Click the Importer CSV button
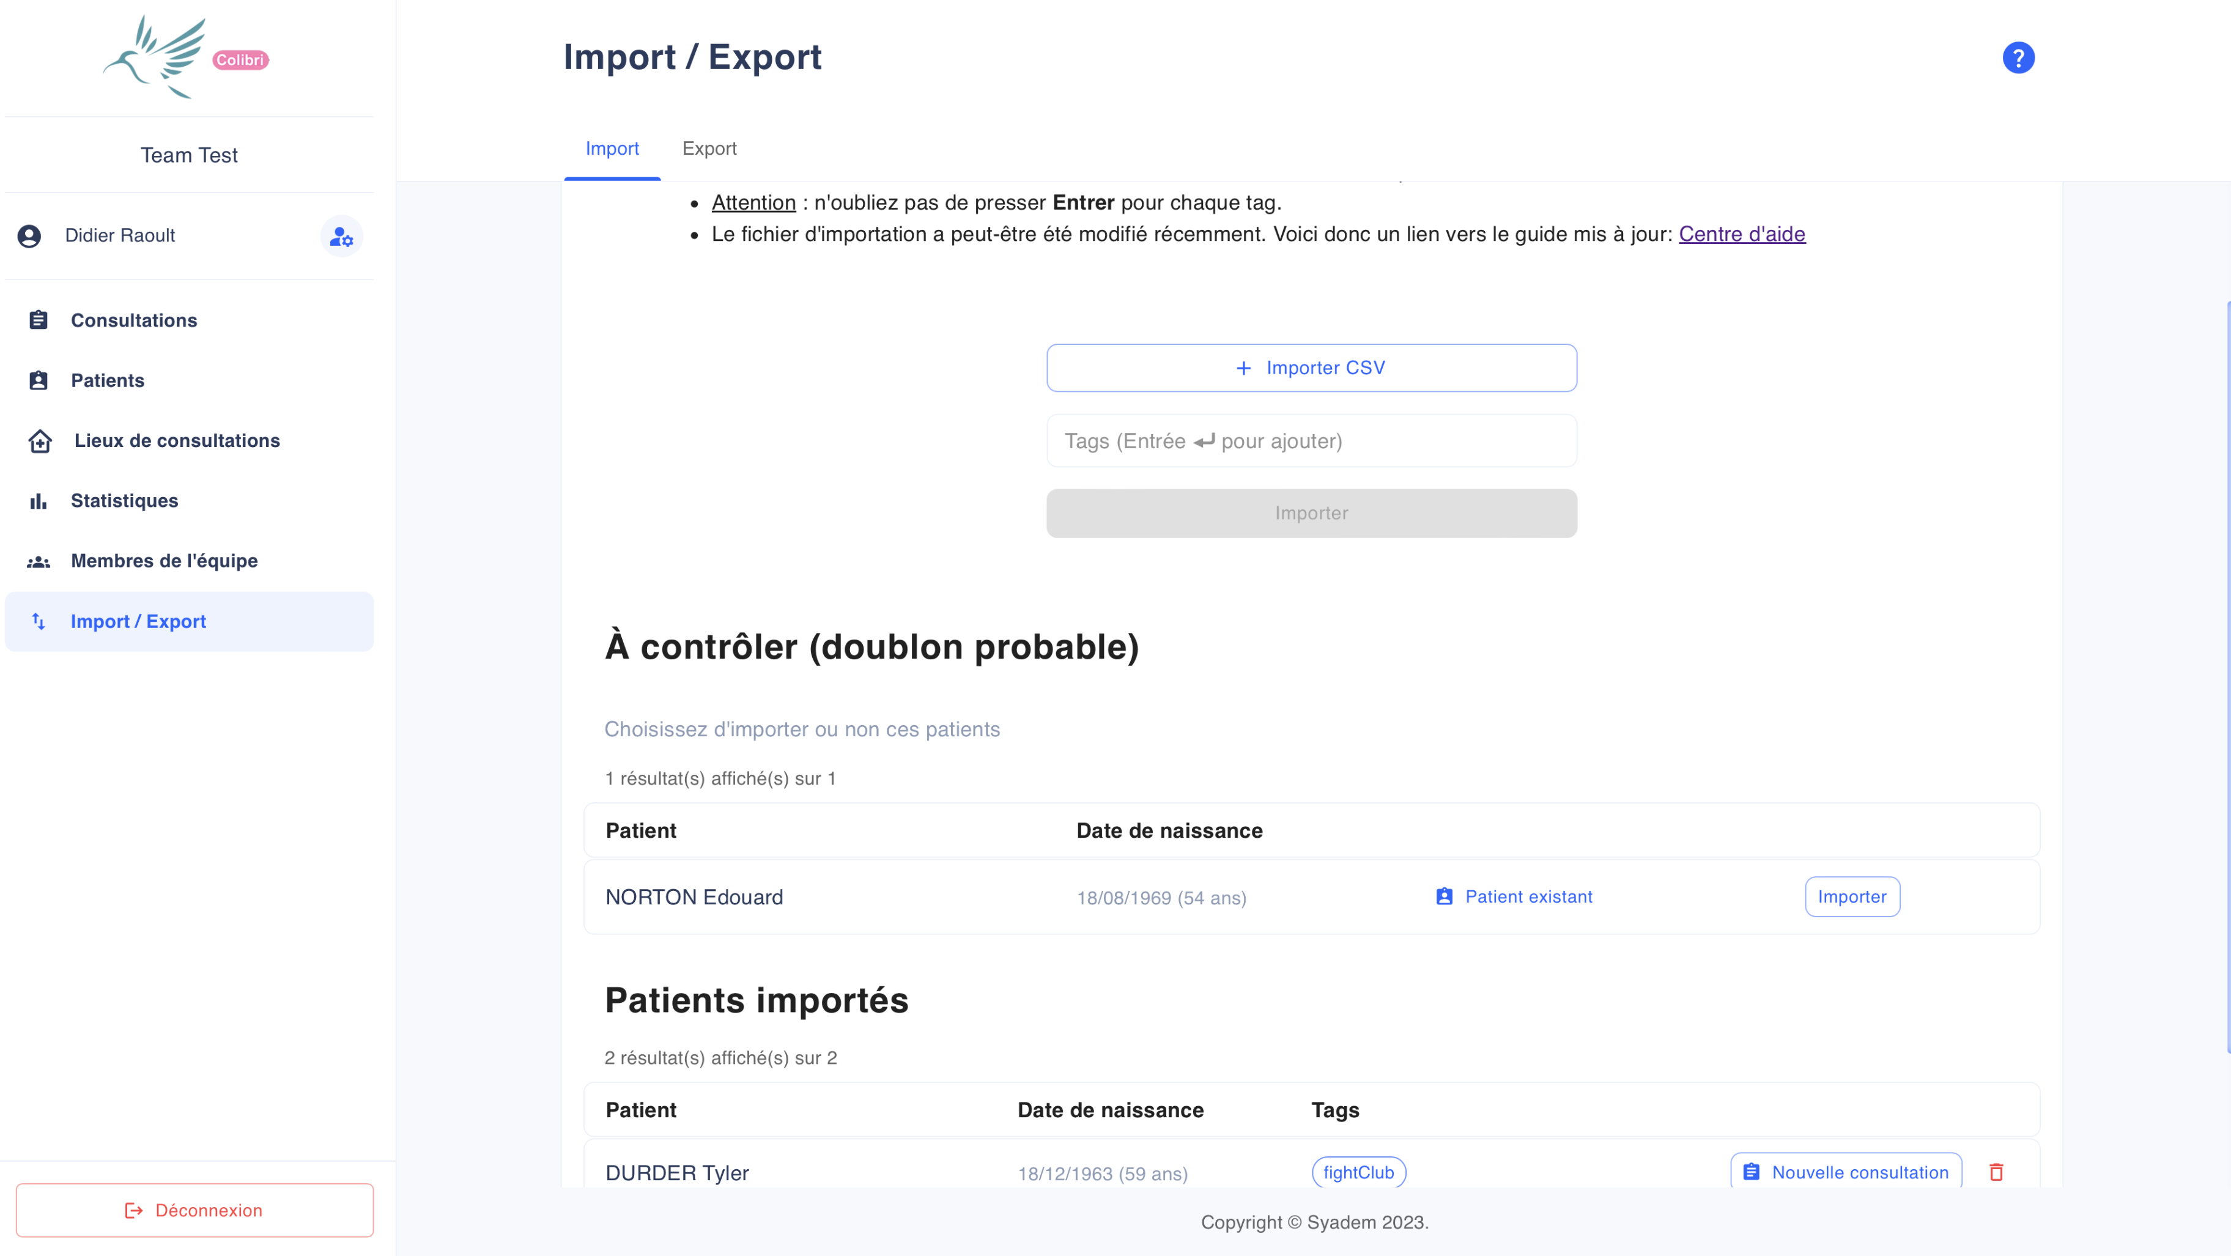2231x1256 pixels. (1311, 368)
